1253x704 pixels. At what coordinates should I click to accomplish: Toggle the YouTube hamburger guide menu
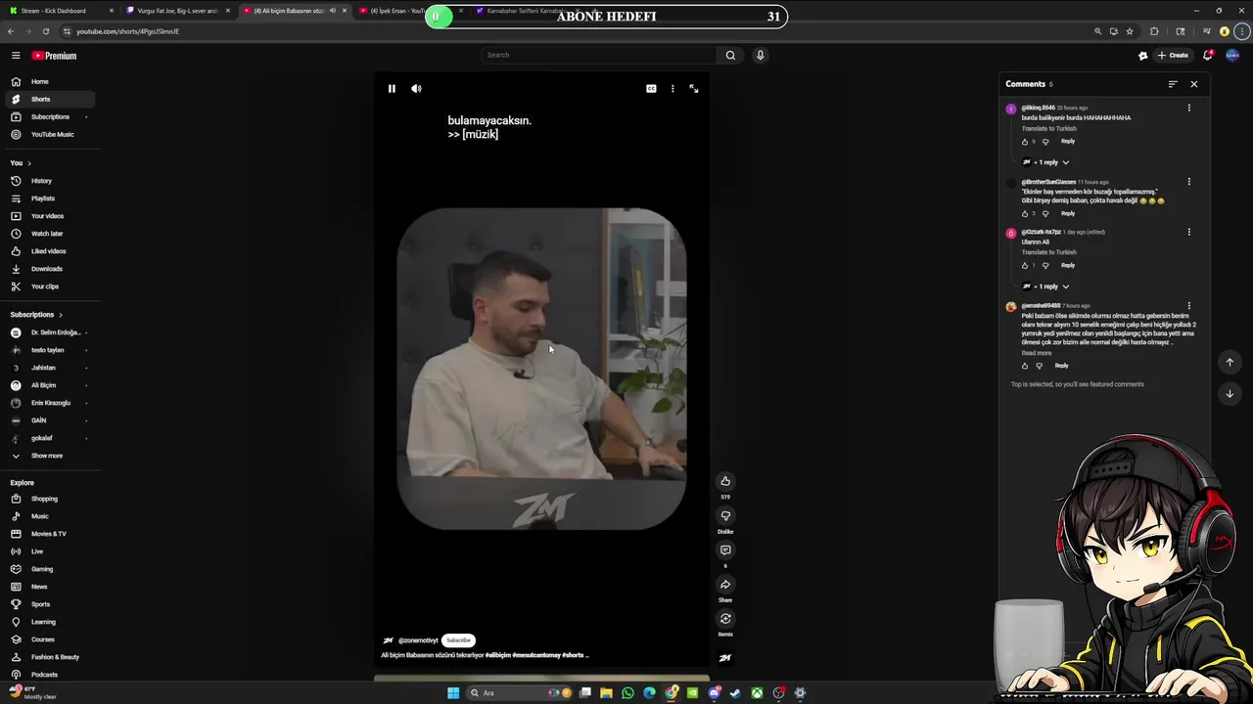click(16, 56)
